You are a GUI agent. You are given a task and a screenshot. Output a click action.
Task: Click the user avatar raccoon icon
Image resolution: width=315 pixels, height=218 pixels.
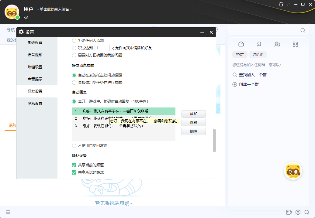coord(12,12)
